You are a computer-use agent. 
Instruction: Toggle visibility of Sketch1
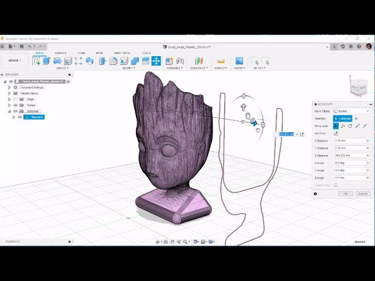pyautogui.click(x=20, y=117)
